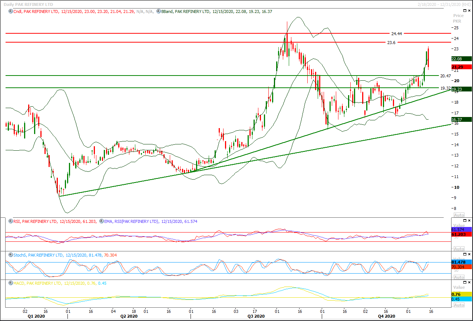Select the RSI, PAK REFINERY LTD legend text
The width and height of the screenshot is (473, 321).
(x=35, y=221)
